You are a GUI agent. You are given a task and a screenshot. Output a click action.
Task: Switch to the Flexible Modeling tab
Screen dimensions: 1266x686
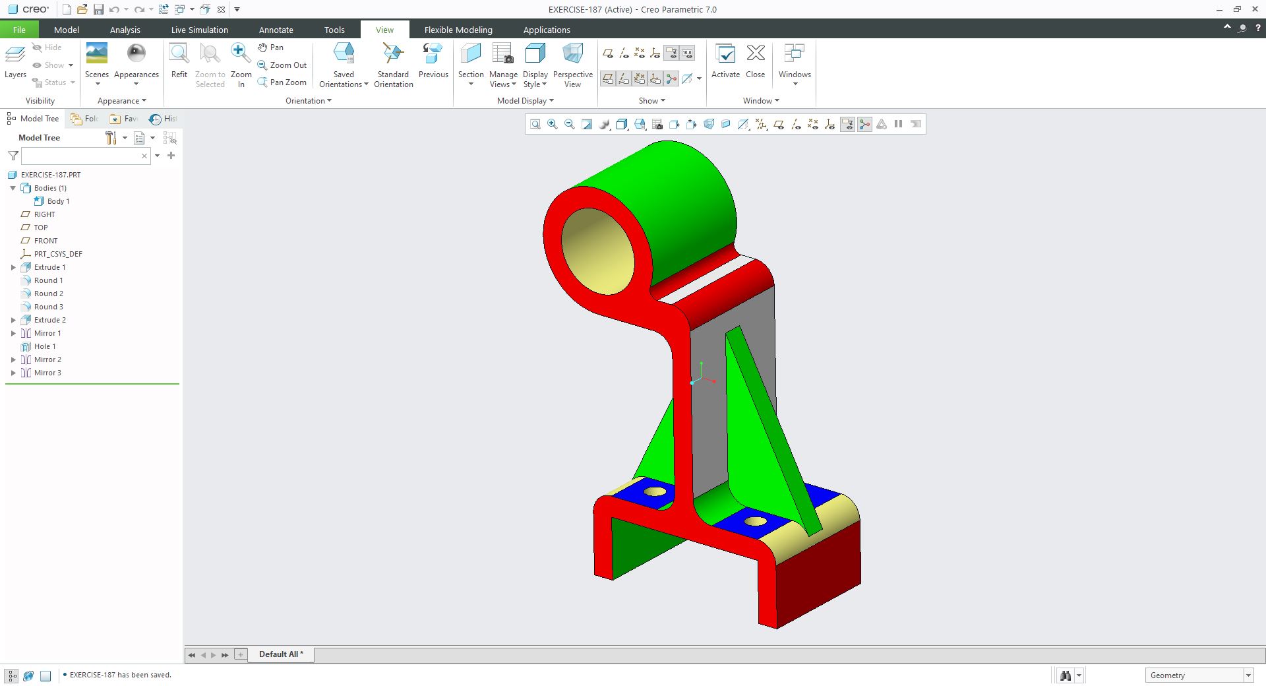coord(458,30)
